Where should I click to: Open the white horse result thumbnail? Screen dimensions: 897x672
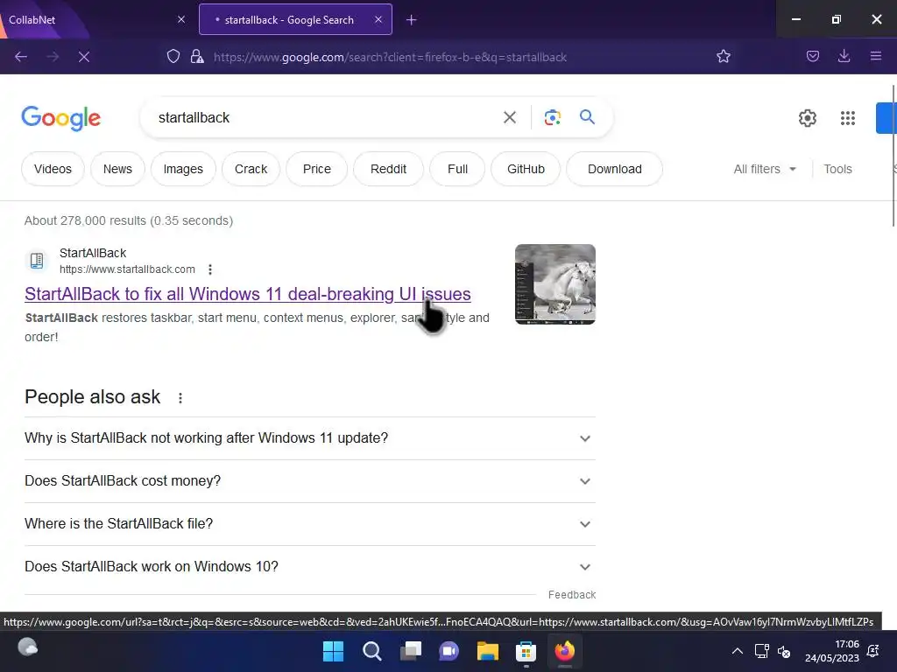pos(554,284)
